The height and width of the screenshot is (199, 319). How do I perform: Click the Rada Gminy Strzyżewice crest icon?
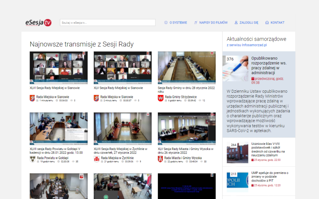(x=161, y=98)
